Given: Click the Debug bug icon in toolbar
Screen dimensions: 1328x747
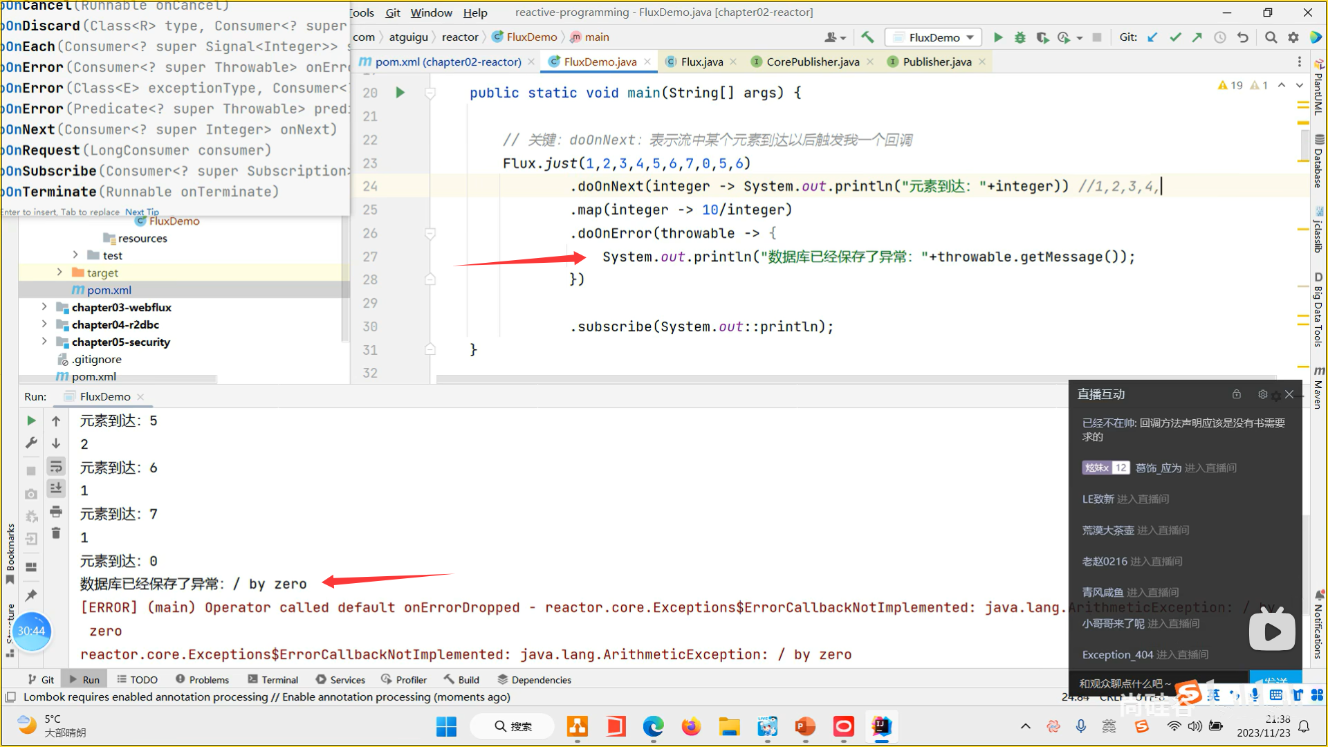Looking at the screenshot, I should click(x=1020, y=37).
